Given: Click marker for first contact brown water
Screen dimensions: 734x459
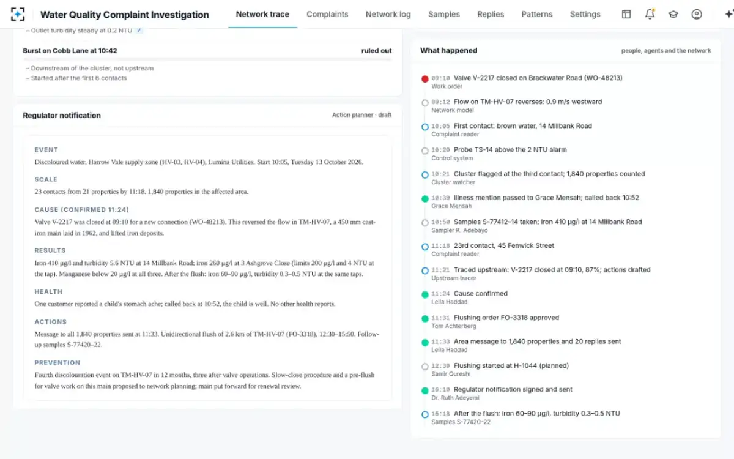Looking at the screenshot, I should pos(425,127).
